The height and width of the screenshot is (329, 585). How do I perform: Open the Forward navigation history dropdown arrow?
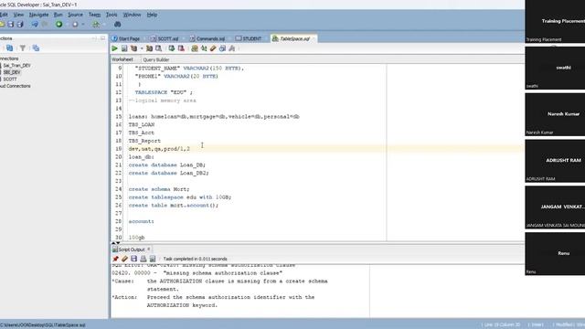tap(83, 25)
